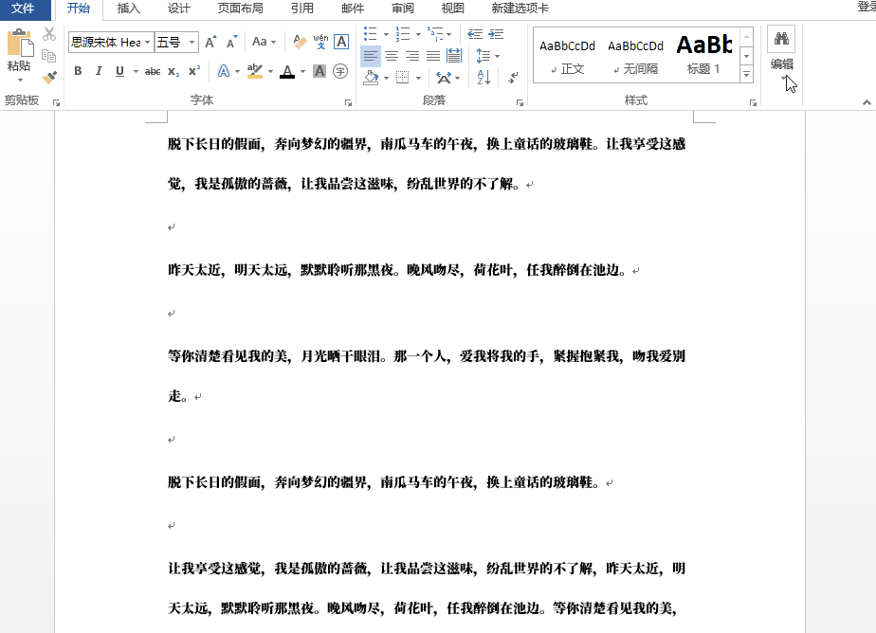Open borders dropdown arrow
The image size is (876, 633).
[x=418, y=78]
